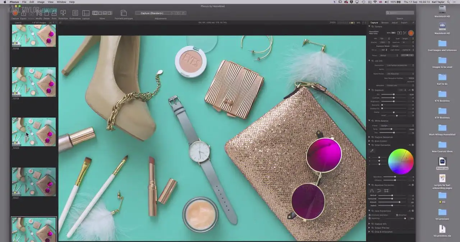Open Preferences from the toolbar
Image resolution: width=460 pixels, height=242 pixels.
[75, 13]
